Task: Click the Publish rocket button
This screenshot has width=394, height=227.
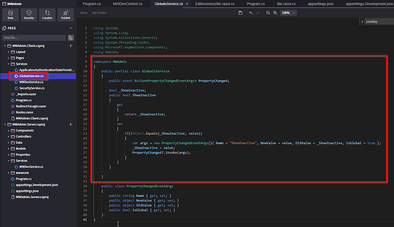Action: tap(66, 15)
